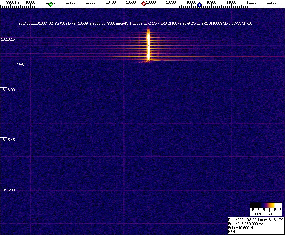Click the 11000 frequency ruler label
Viewport: 285px width, 235px height.
click(x=231, y=2)
